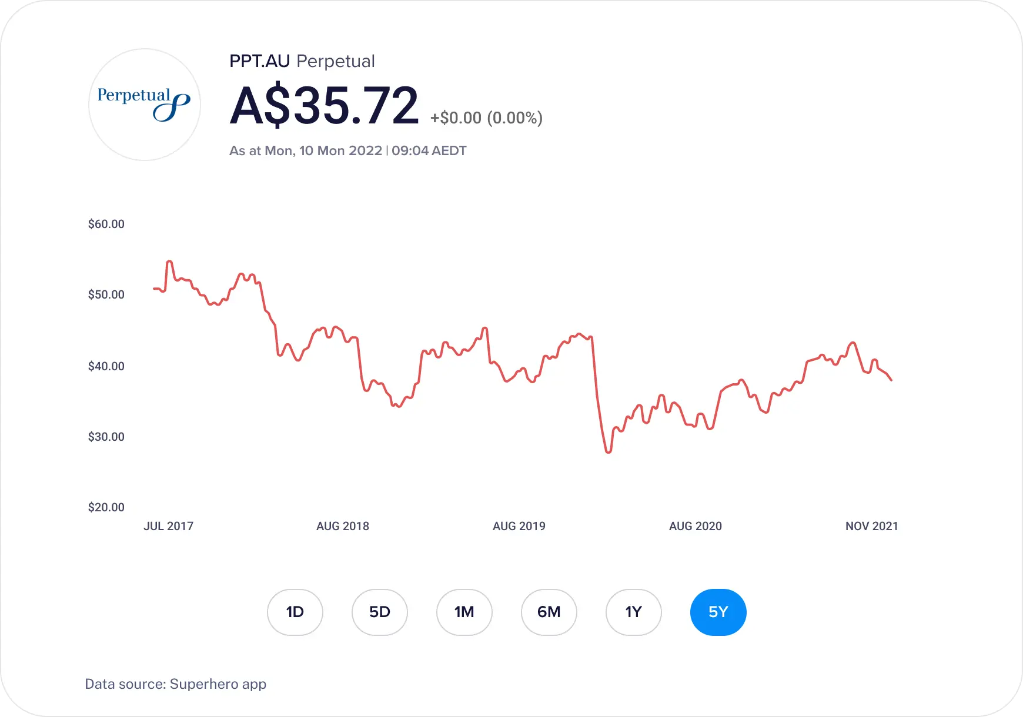This screenshot has height=717, width=1023.
Task: Choose the 1Y chart period
Action: tap(634, 612)
